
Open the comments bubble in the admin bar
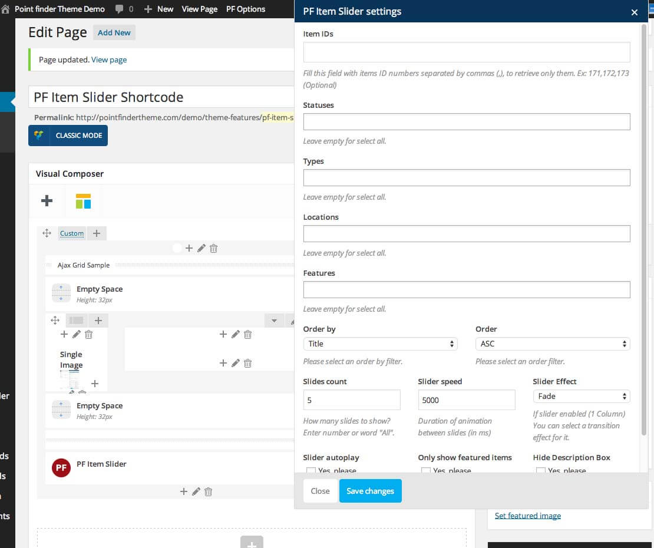120,9
